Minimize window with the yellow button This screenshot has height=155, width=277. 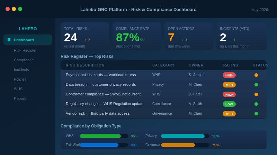coord(14,9)
